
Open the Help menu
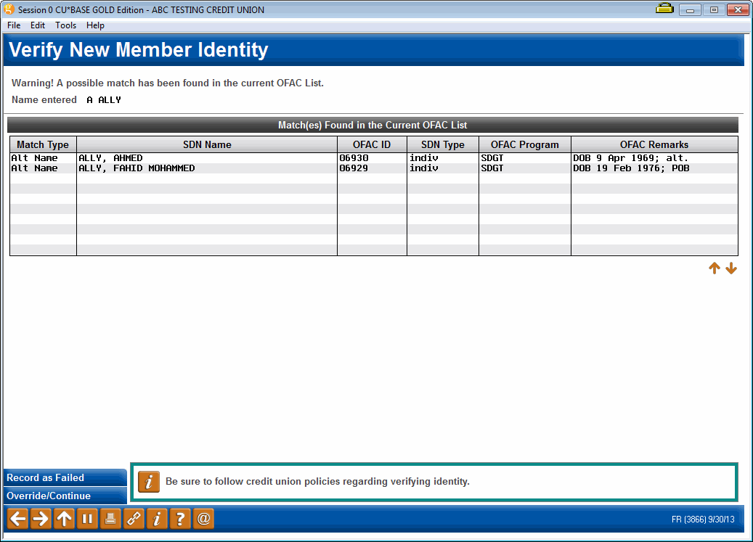pos(95,25)
